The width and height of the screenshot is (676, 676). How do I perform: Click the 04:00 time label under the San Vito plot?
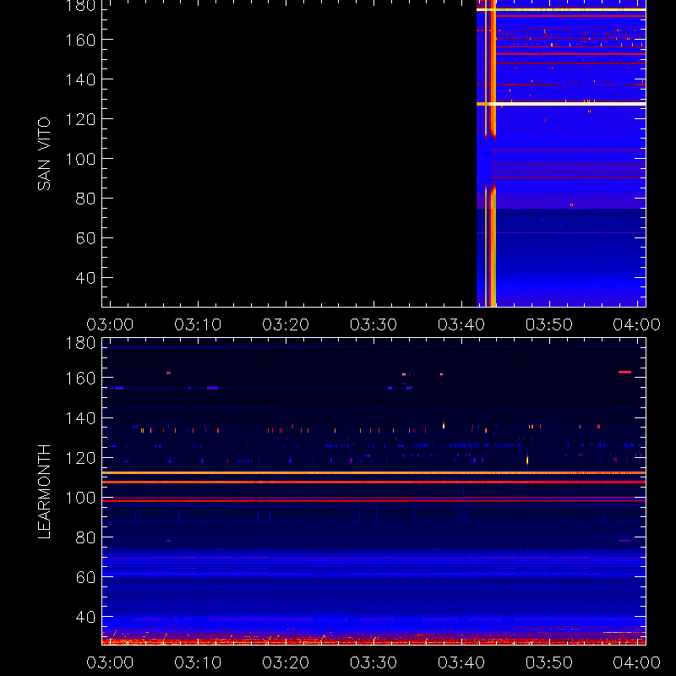tap(637, 324)
